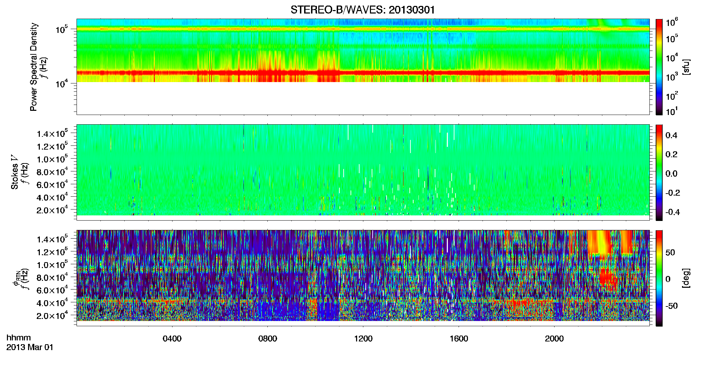Click the [sfu] unit label
Image resolution: width=726 pixels, height=374 pixels.
click(686, 67)
